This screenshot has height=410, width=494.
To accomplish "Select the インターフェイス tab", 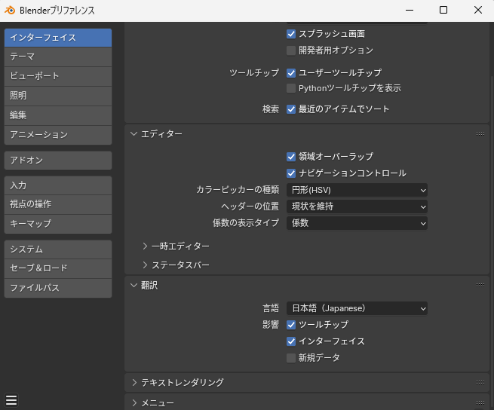I will (58, 38).
